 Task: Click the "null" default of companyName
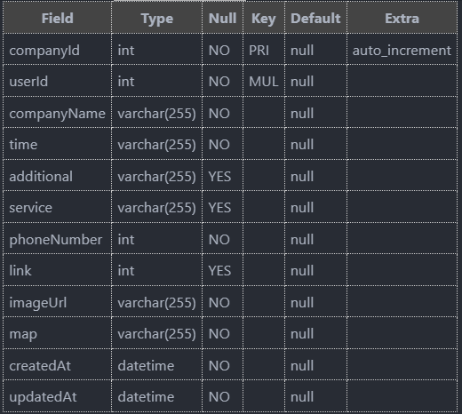[x=302, y=114]
